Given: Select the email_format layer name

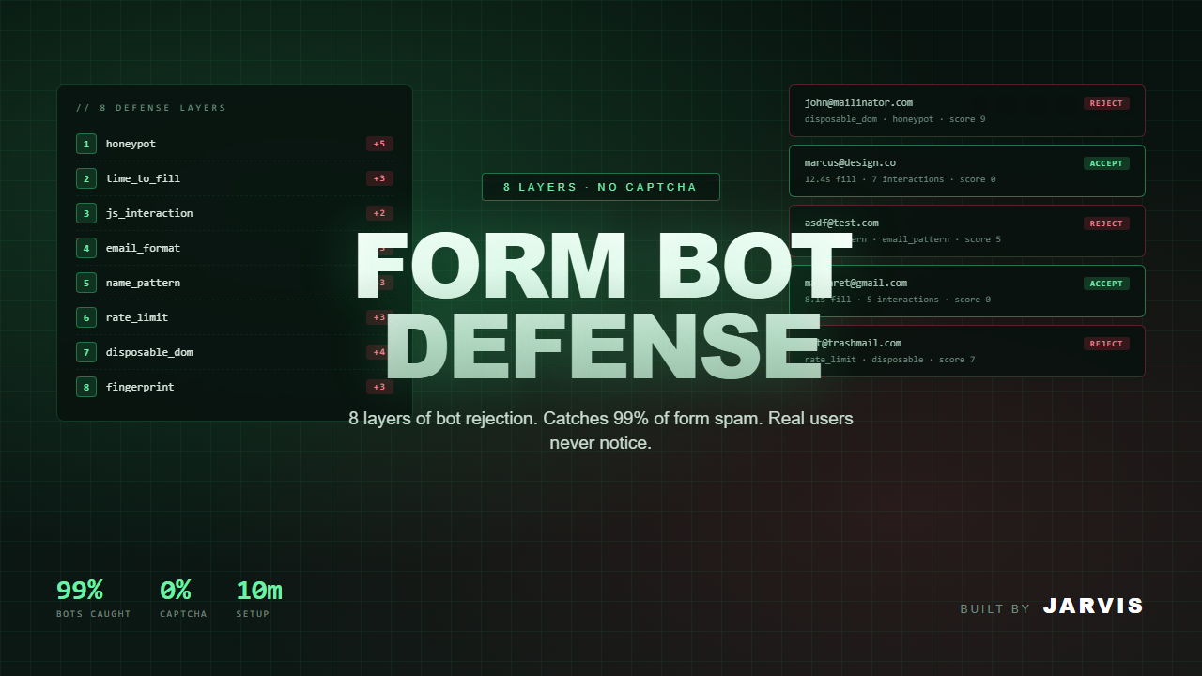Looking at the screenshot, I should point(143,248).
